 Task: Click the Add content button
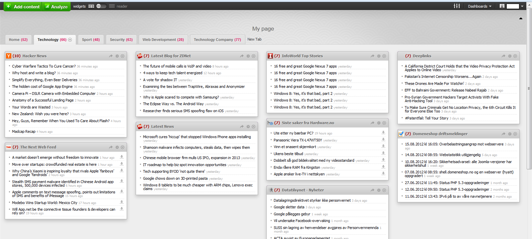tap(23, 6)
